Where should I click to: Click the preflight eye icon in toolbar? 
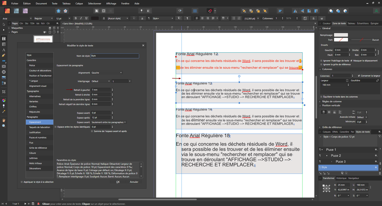click(x=180, y=11)
